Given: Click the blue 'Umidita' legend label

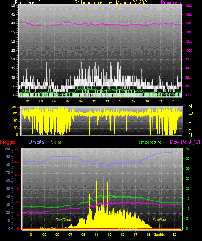Looking at the screenshot, I should (36, 142).
